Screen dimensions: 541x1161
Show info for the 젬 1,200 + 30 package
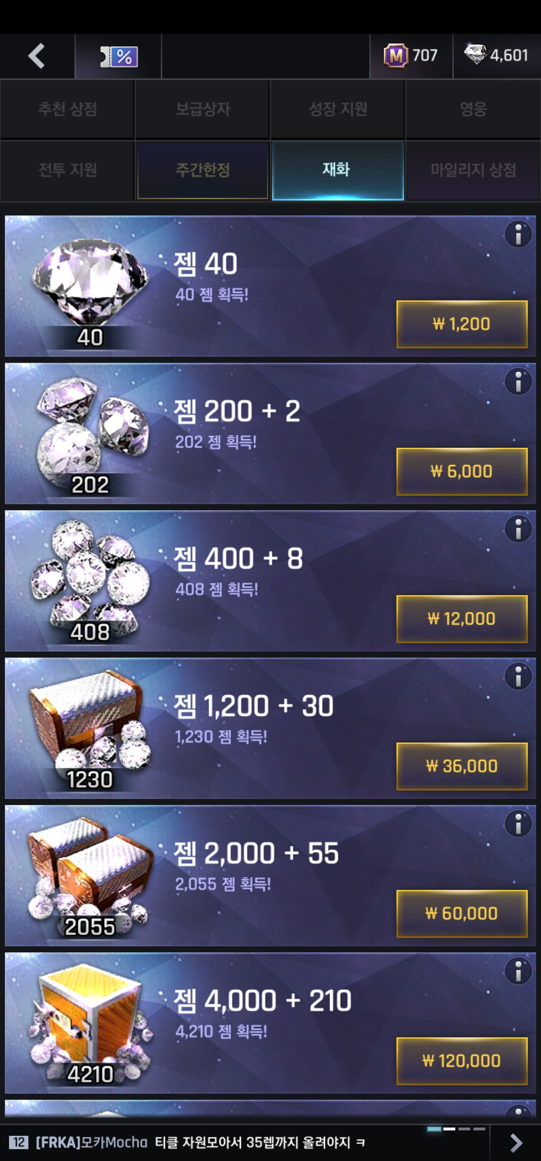518,676
